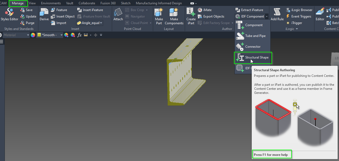Image resolution: width=339 pixels, height=161 pixels.
Task: Click Save in Styles and Standards
Action: tap(26, 10)
